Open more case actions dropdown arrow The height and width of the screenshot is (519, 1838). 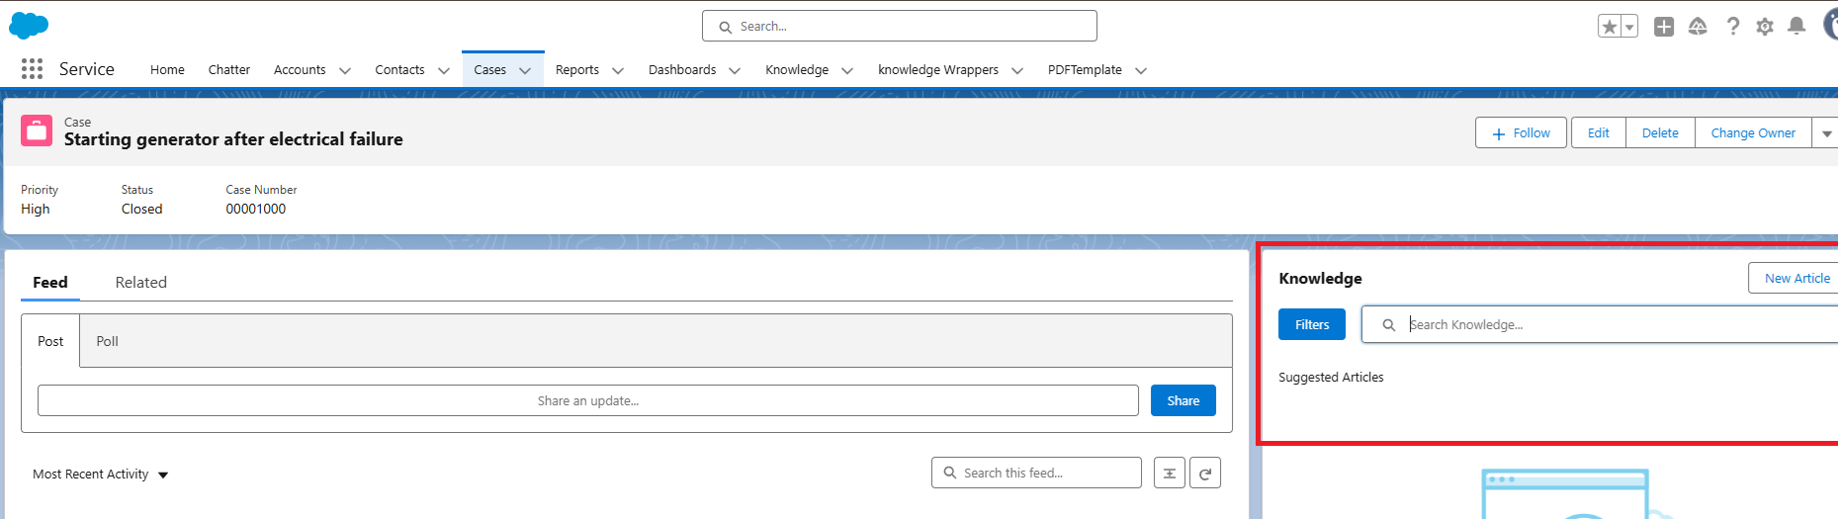click(x=1826, y=133)
